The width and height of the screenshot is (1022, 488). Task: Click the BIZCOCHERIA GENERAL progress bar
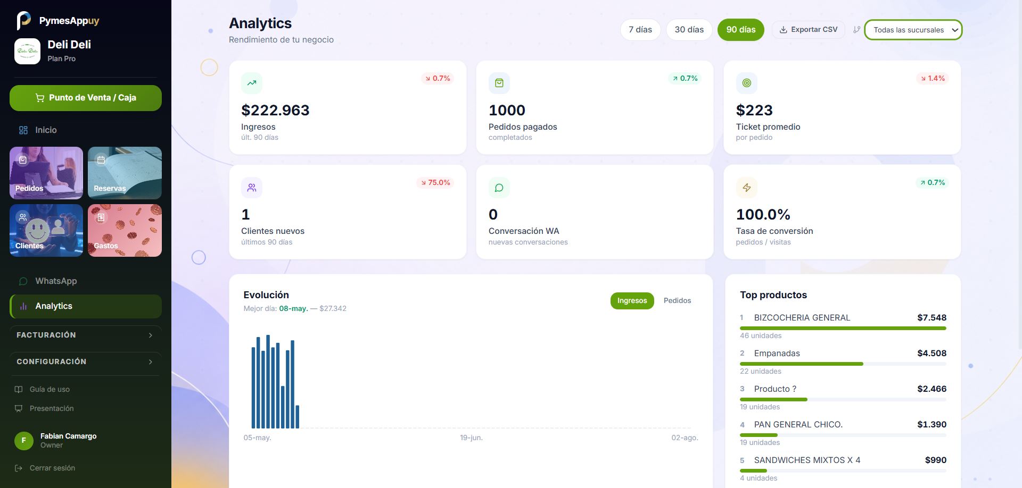click(843, 329)
